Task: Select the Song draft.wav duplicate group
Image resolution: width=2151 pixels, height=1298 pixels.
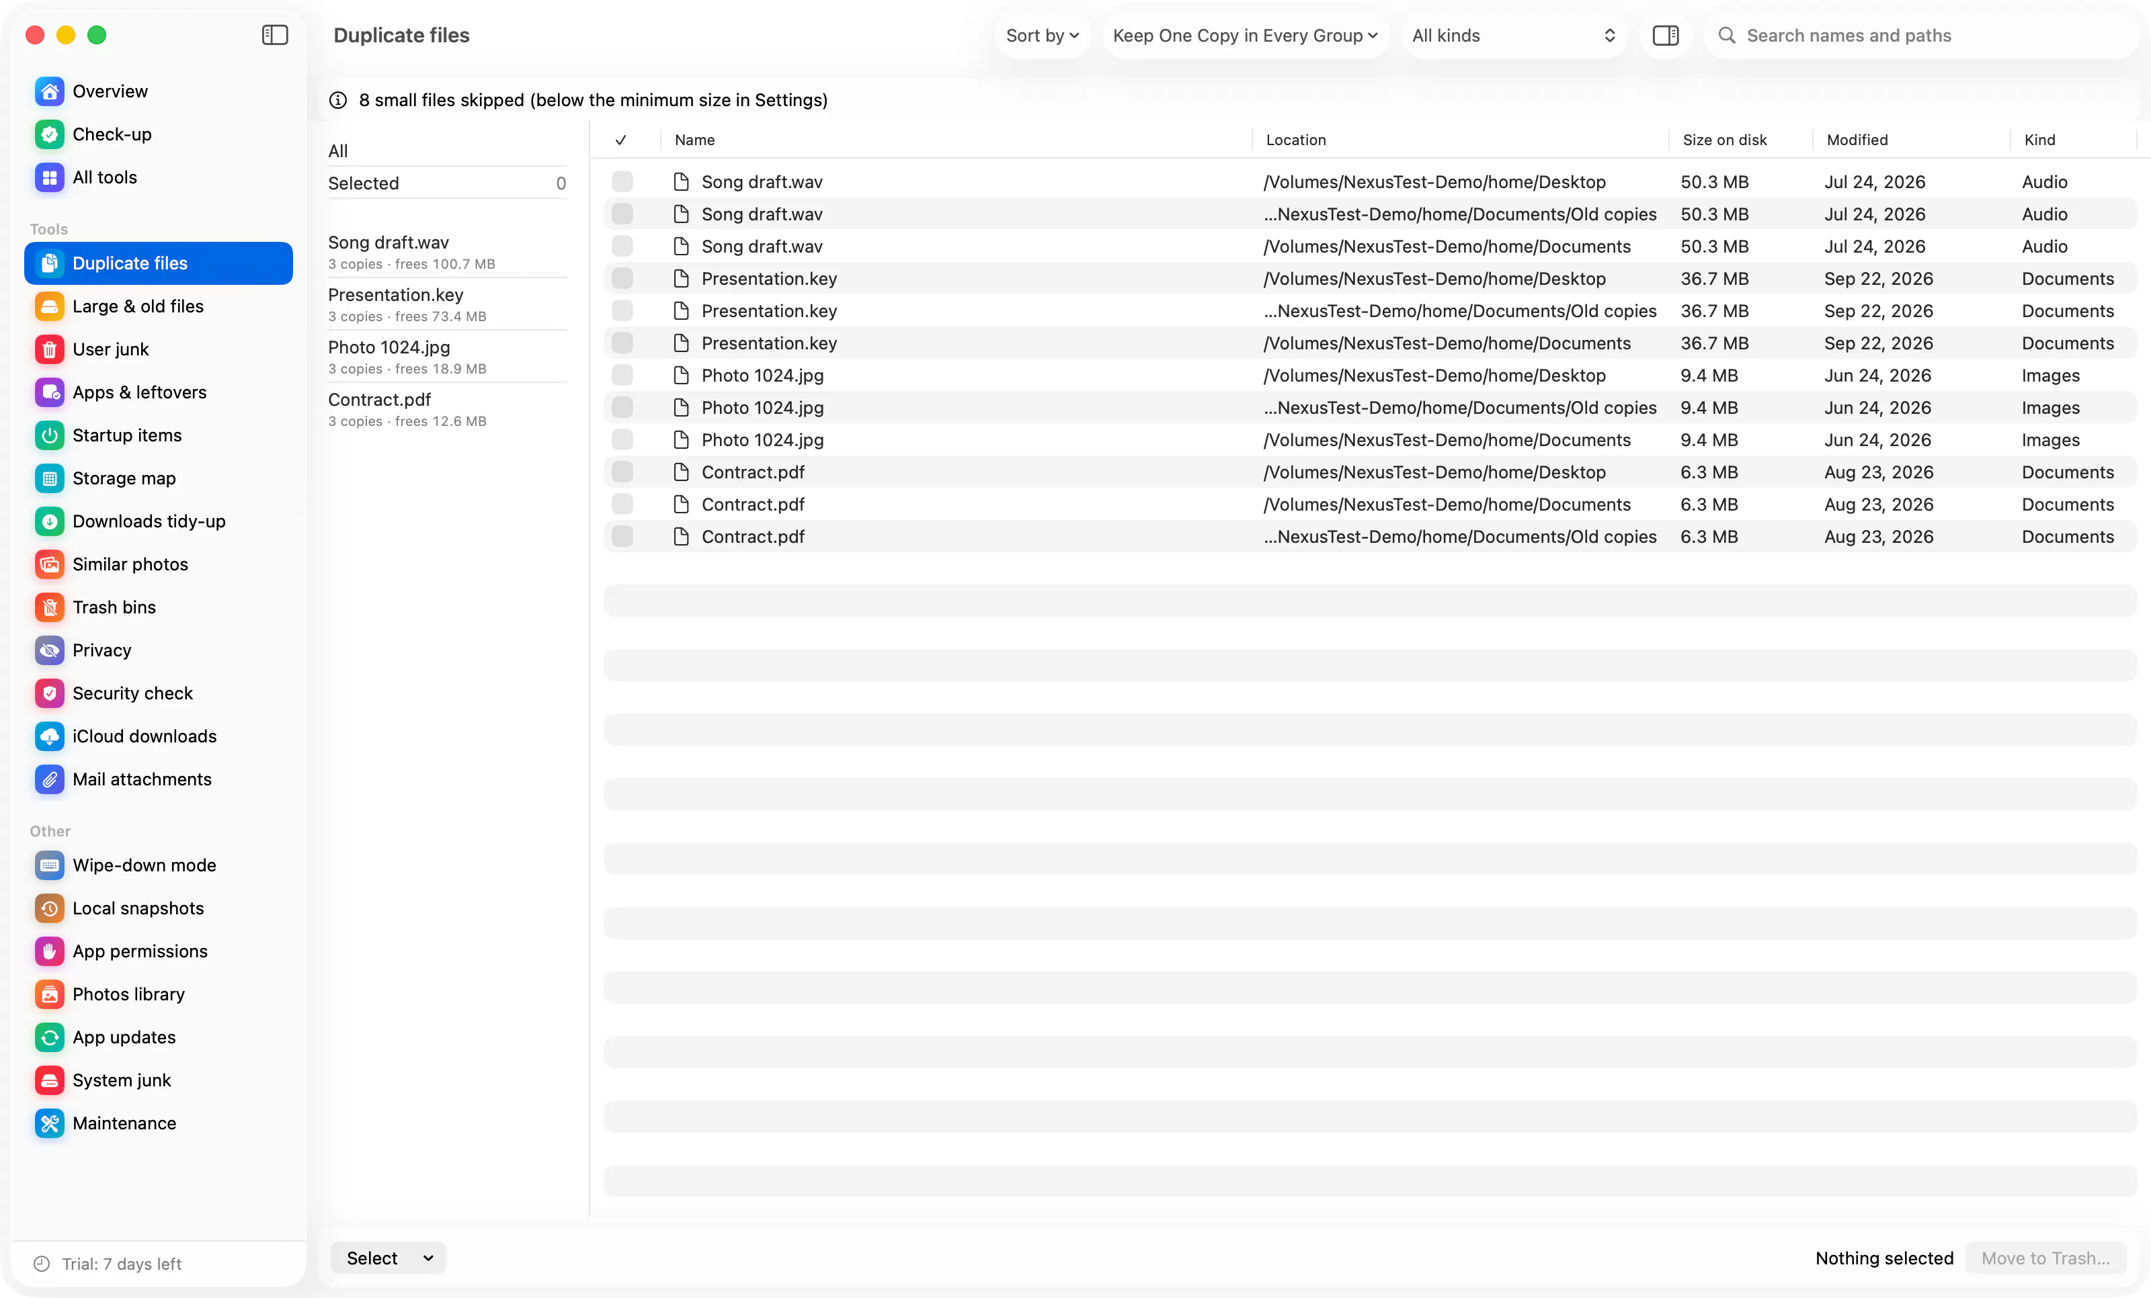Action: coord(447,252)
